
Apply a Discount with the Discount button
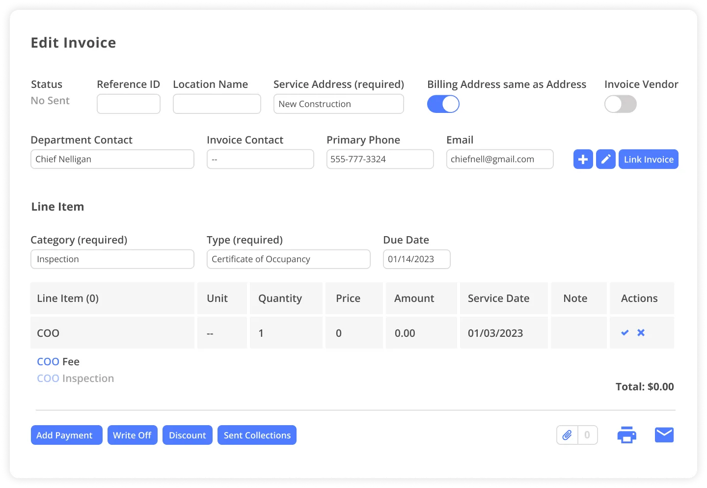[x=187, y=435]
